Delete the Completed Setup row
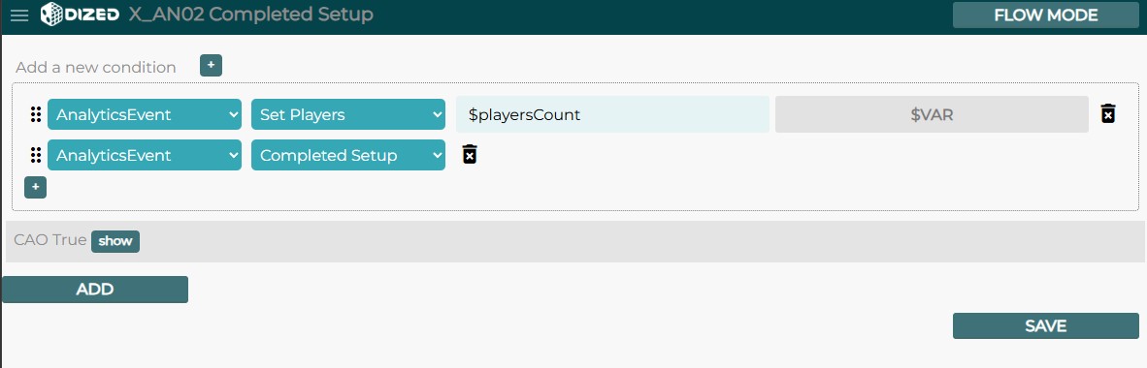Screen dimensions: 1147x368 click(x=470, y=155)
